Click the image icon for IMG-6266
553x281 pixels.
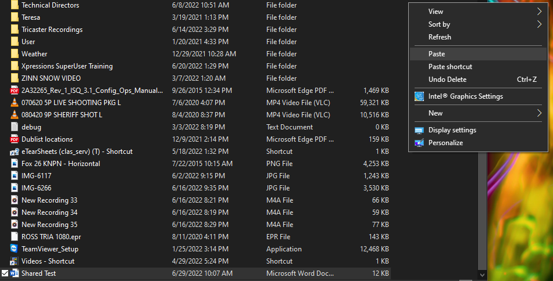pos(15,188)
